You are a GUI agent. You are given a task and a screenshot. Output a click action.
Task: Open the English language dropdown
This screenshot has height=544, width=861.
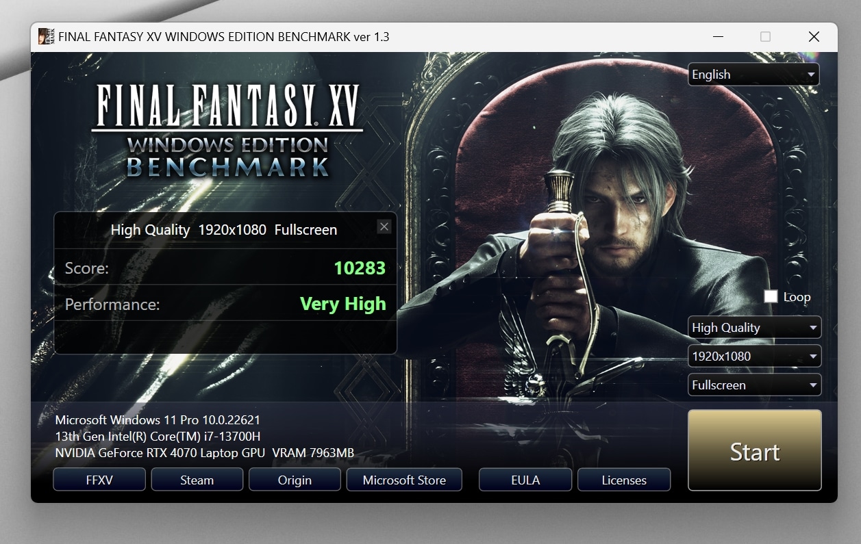coord(753,75)
